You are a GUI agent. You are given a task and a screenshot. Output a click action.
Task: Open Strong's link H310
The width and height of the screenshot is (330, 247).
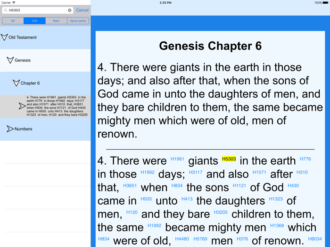point(302,173)
